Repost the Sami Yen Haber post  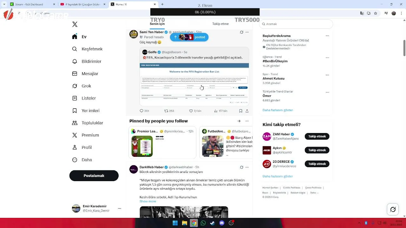pos(169,111)
